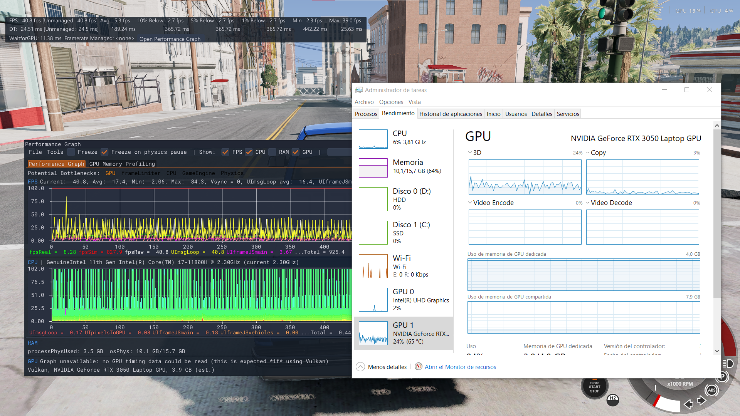The height and width of the screenshot is (416, 740).
Task: Click the Menos detalles arrow icon
Action: [x=360, y=367]
